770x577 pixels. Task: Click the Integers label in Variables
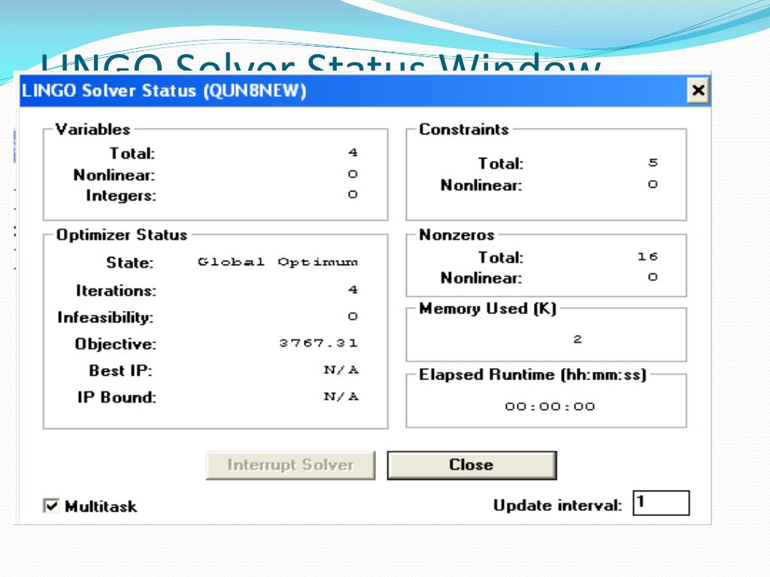(121, 195)
